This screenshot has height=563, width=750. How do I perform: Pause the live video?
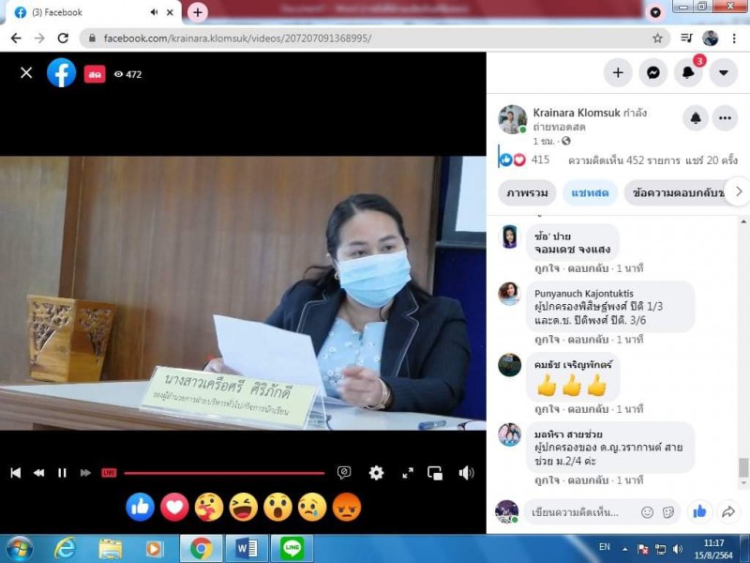pyautogui.click(x=62, y=473)
